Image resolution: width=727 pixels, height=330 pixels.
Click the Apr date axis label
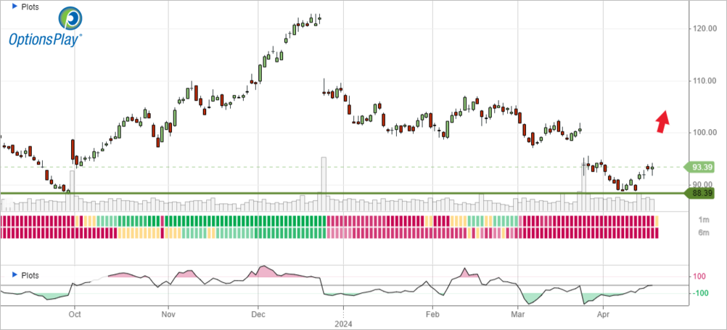(x=603, y=313)
